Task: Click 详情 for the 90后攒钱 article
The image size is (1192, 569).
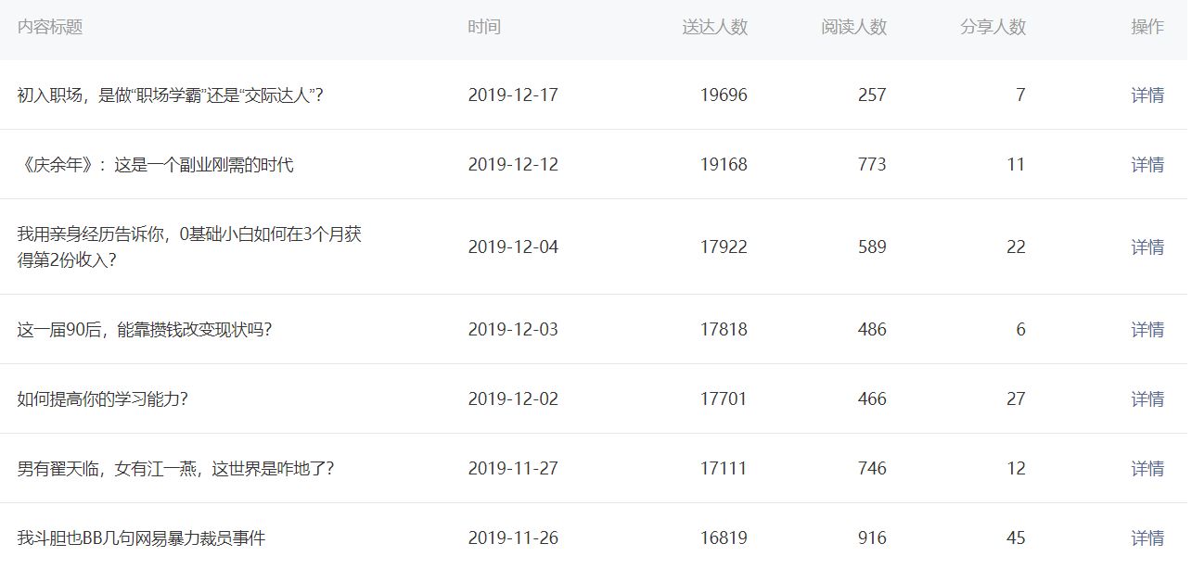Action: (x=1147, y=330)
